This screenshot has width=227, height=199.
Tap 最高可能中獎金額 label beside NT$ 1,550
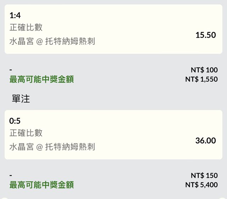point(41,79)
